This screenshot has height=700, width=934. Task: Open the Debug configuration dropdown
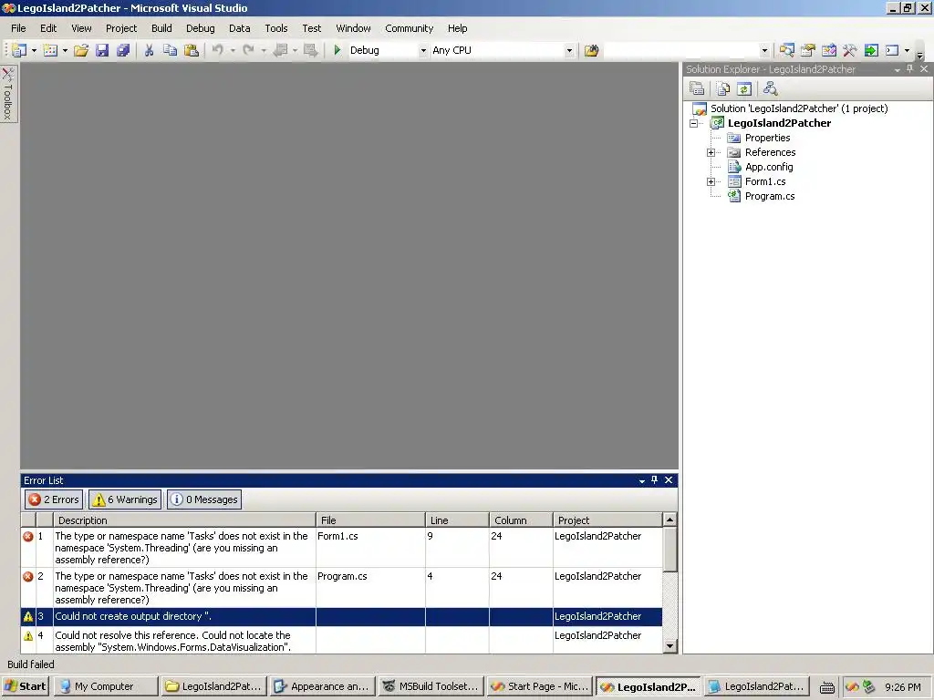tap(423, 51)
